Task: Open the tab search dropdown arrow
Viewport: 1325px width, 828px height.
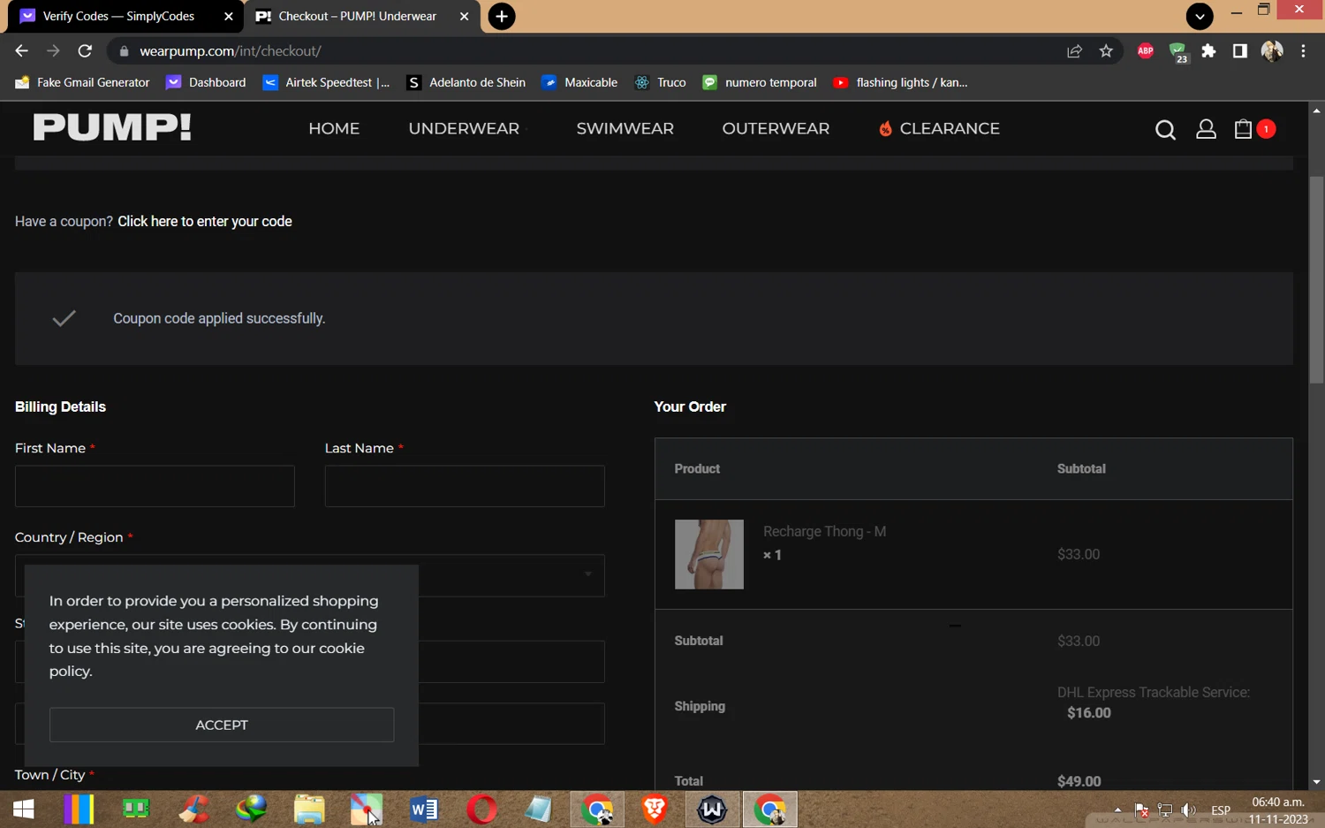Action: [x=1200, y=16]
